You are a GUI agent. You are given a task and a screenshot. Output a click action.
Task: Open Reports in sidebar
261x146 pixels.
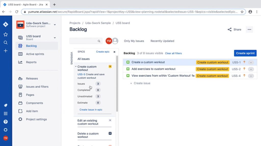pyautogui.click(x=37, y=62)
